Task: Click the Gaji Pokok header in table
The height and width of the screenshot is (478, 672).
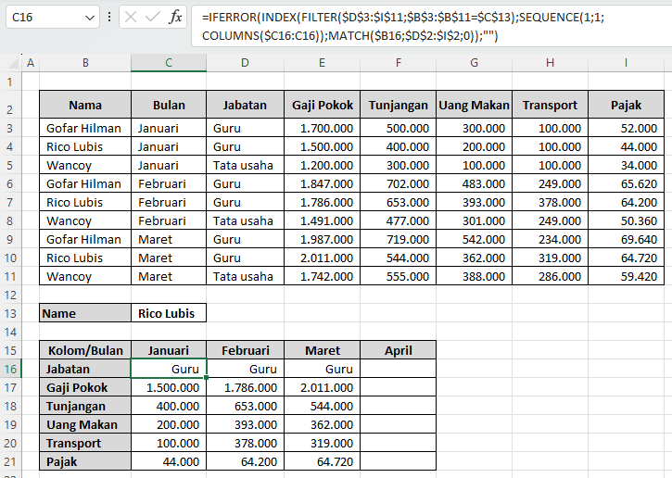Action: click(x=321, y=105)
